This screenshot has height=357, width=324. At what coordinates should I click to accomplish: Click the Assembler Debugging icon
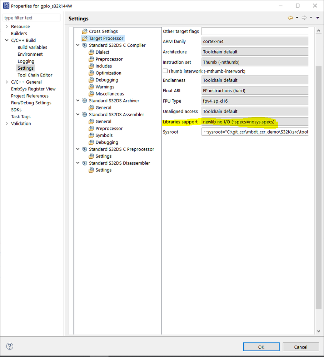click(91, 142)
